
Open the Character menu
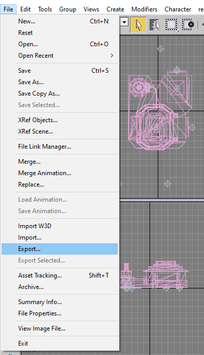coord(178,9)
